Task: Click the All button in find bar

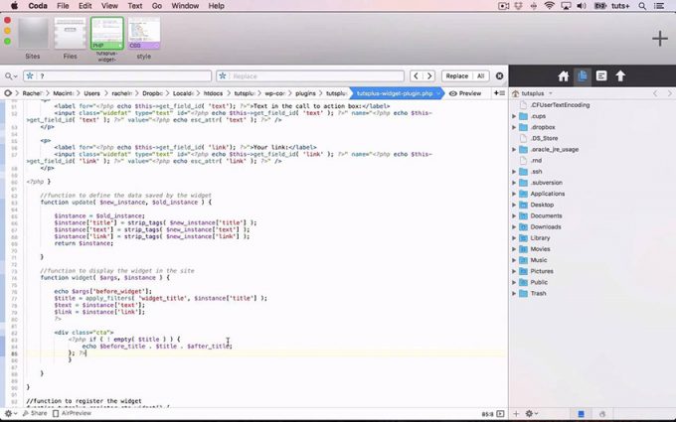Action: point(480,75)
